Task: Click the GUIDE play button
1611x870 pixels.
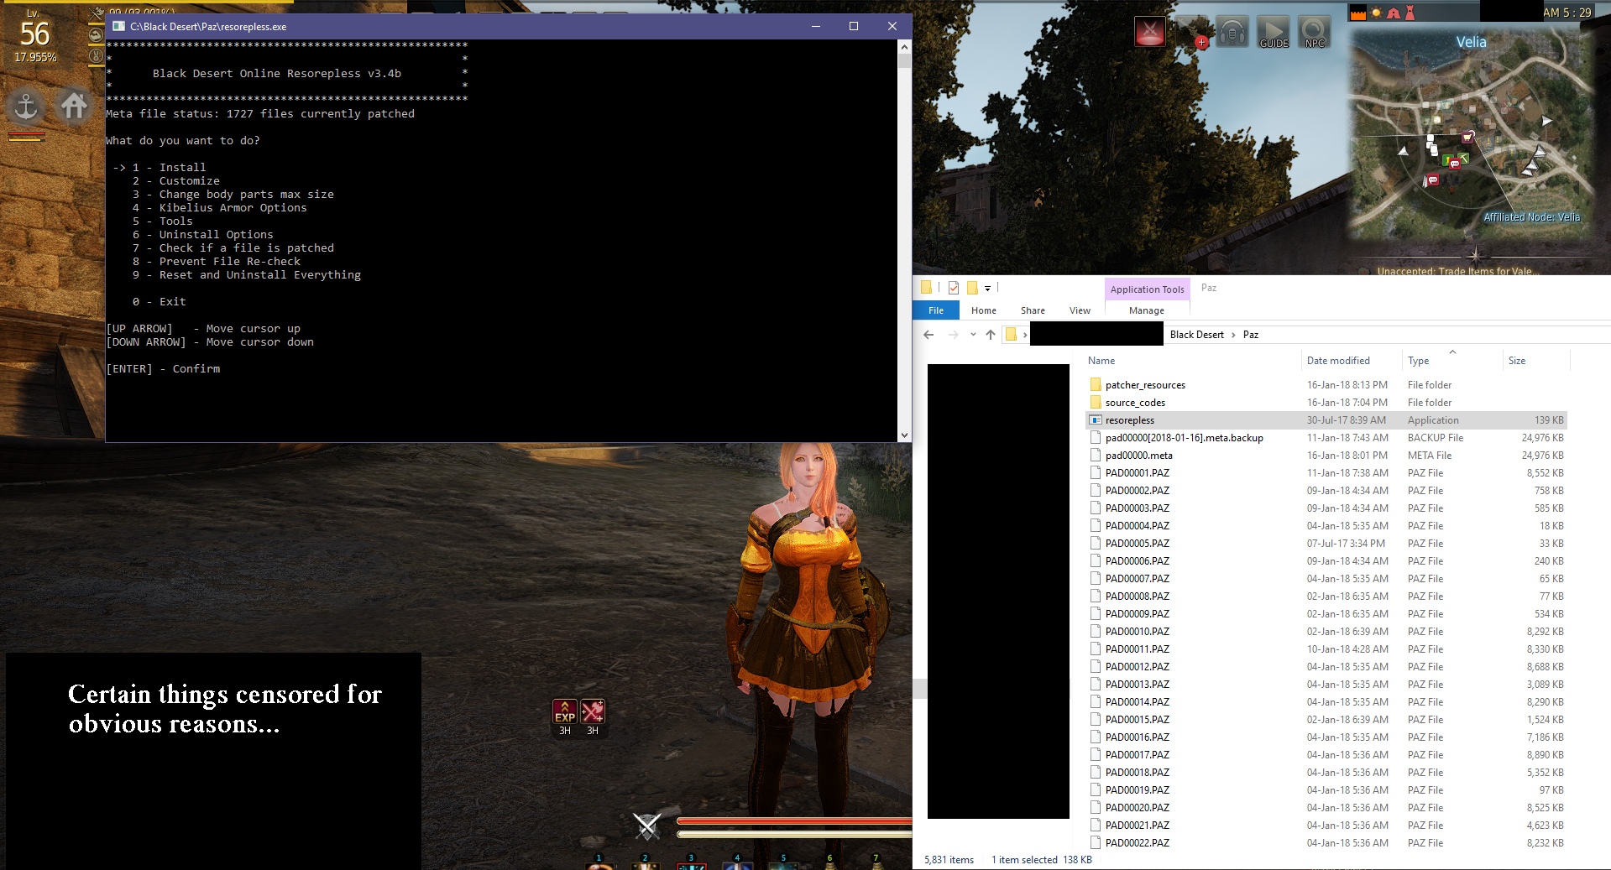Action: click(x=1273, y=33)
